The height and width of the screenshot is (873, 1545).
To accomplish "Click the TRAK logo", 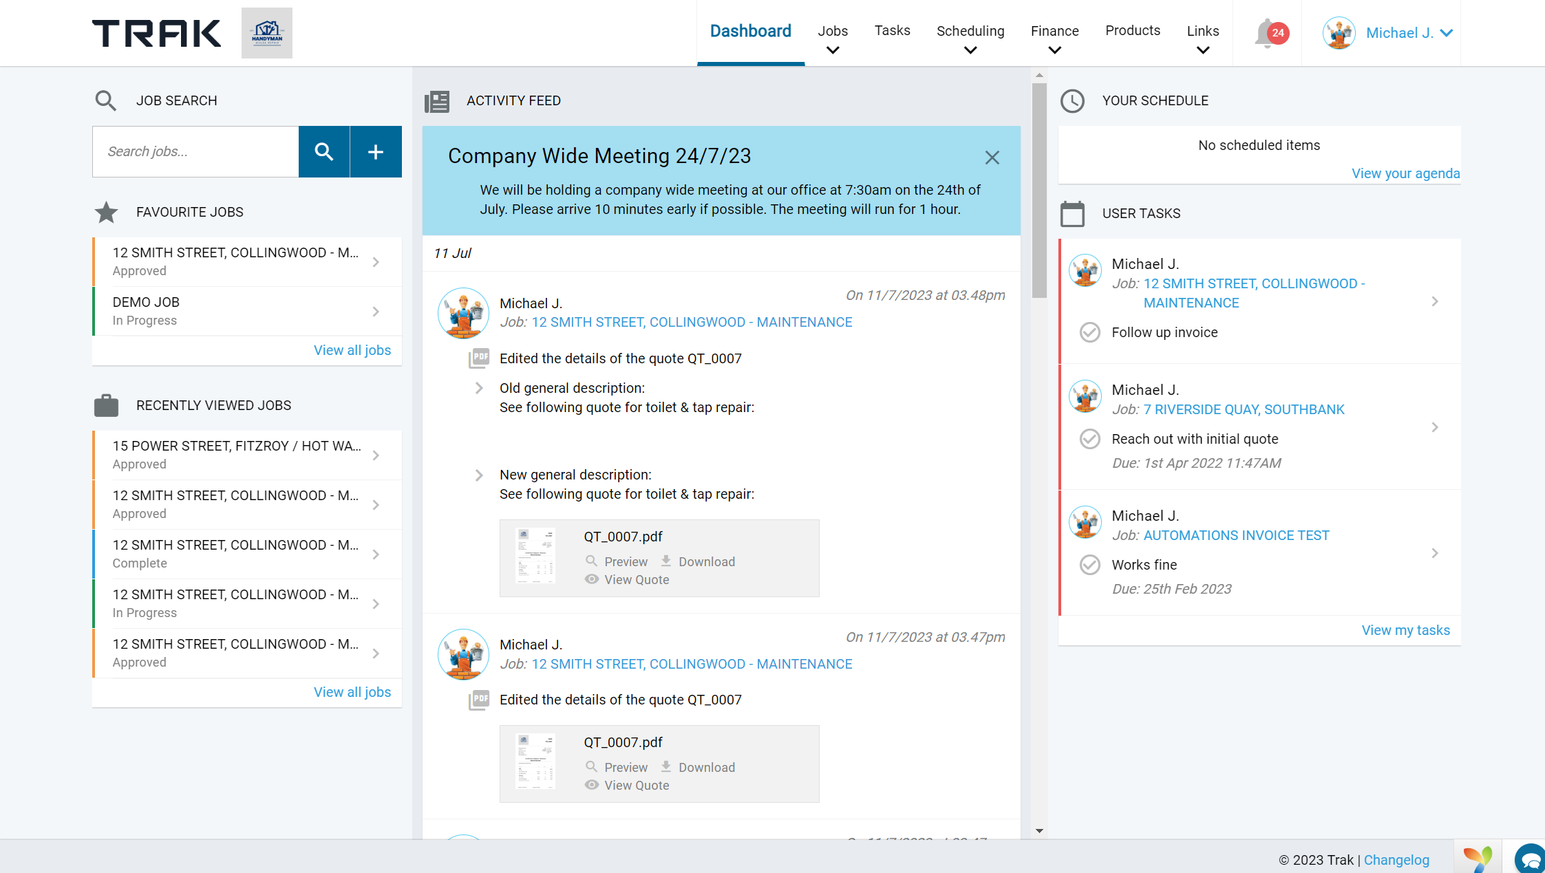I will click(x=156, y=32).
